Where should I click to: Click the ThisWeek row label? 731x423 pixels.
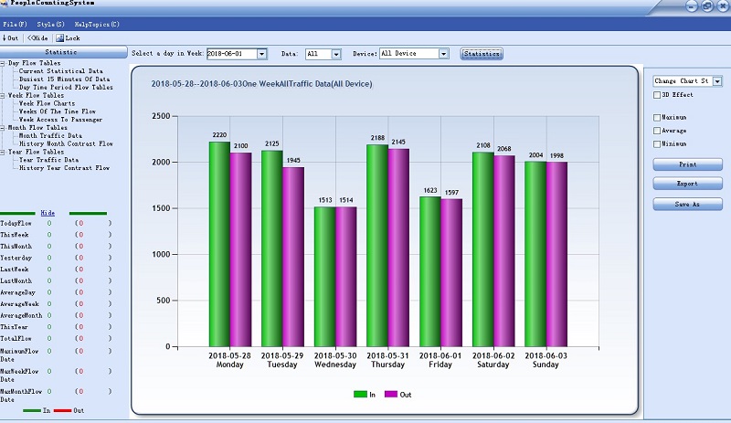tap(15, 235)
